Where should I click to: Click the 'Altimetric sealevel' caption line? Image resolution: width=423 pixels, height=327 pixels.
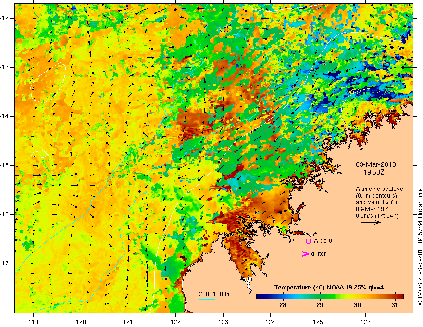coord(380,189)
